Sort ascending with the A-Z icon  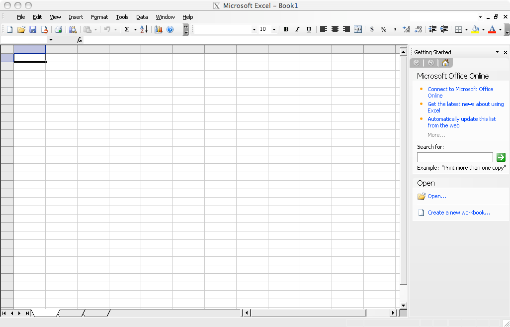pyautogui.click(x=144, y=29)
